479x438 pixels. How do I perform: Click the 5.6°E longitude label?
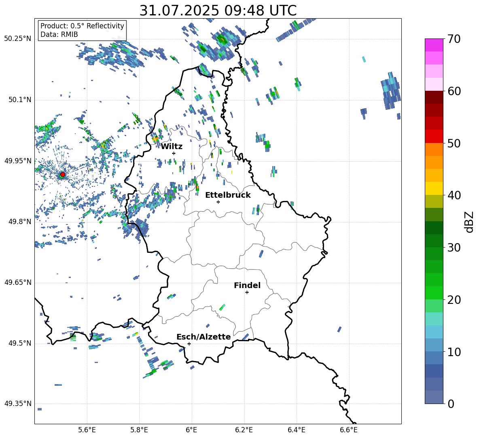coord(87,430)
